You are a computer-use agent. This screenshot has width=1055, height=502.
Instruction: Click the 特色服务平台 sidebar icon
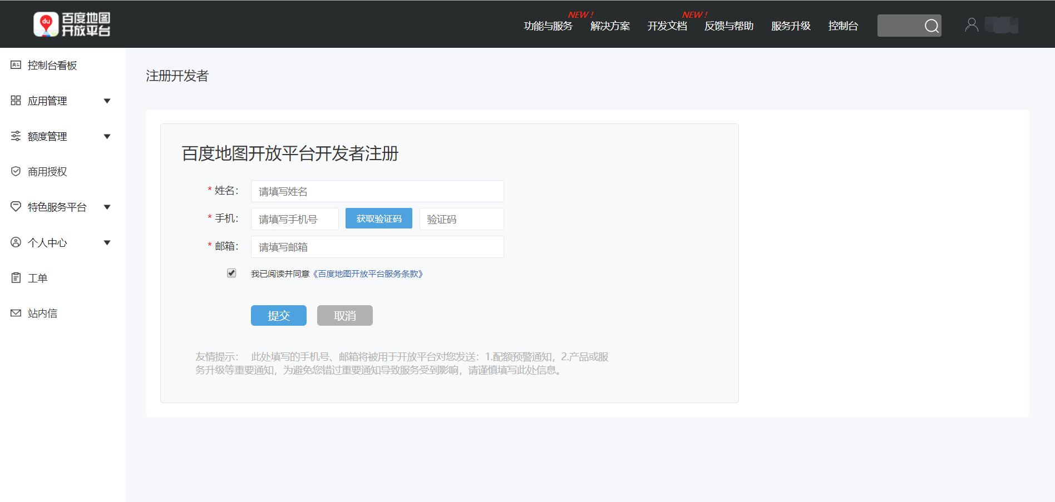(x=16, y=206)
